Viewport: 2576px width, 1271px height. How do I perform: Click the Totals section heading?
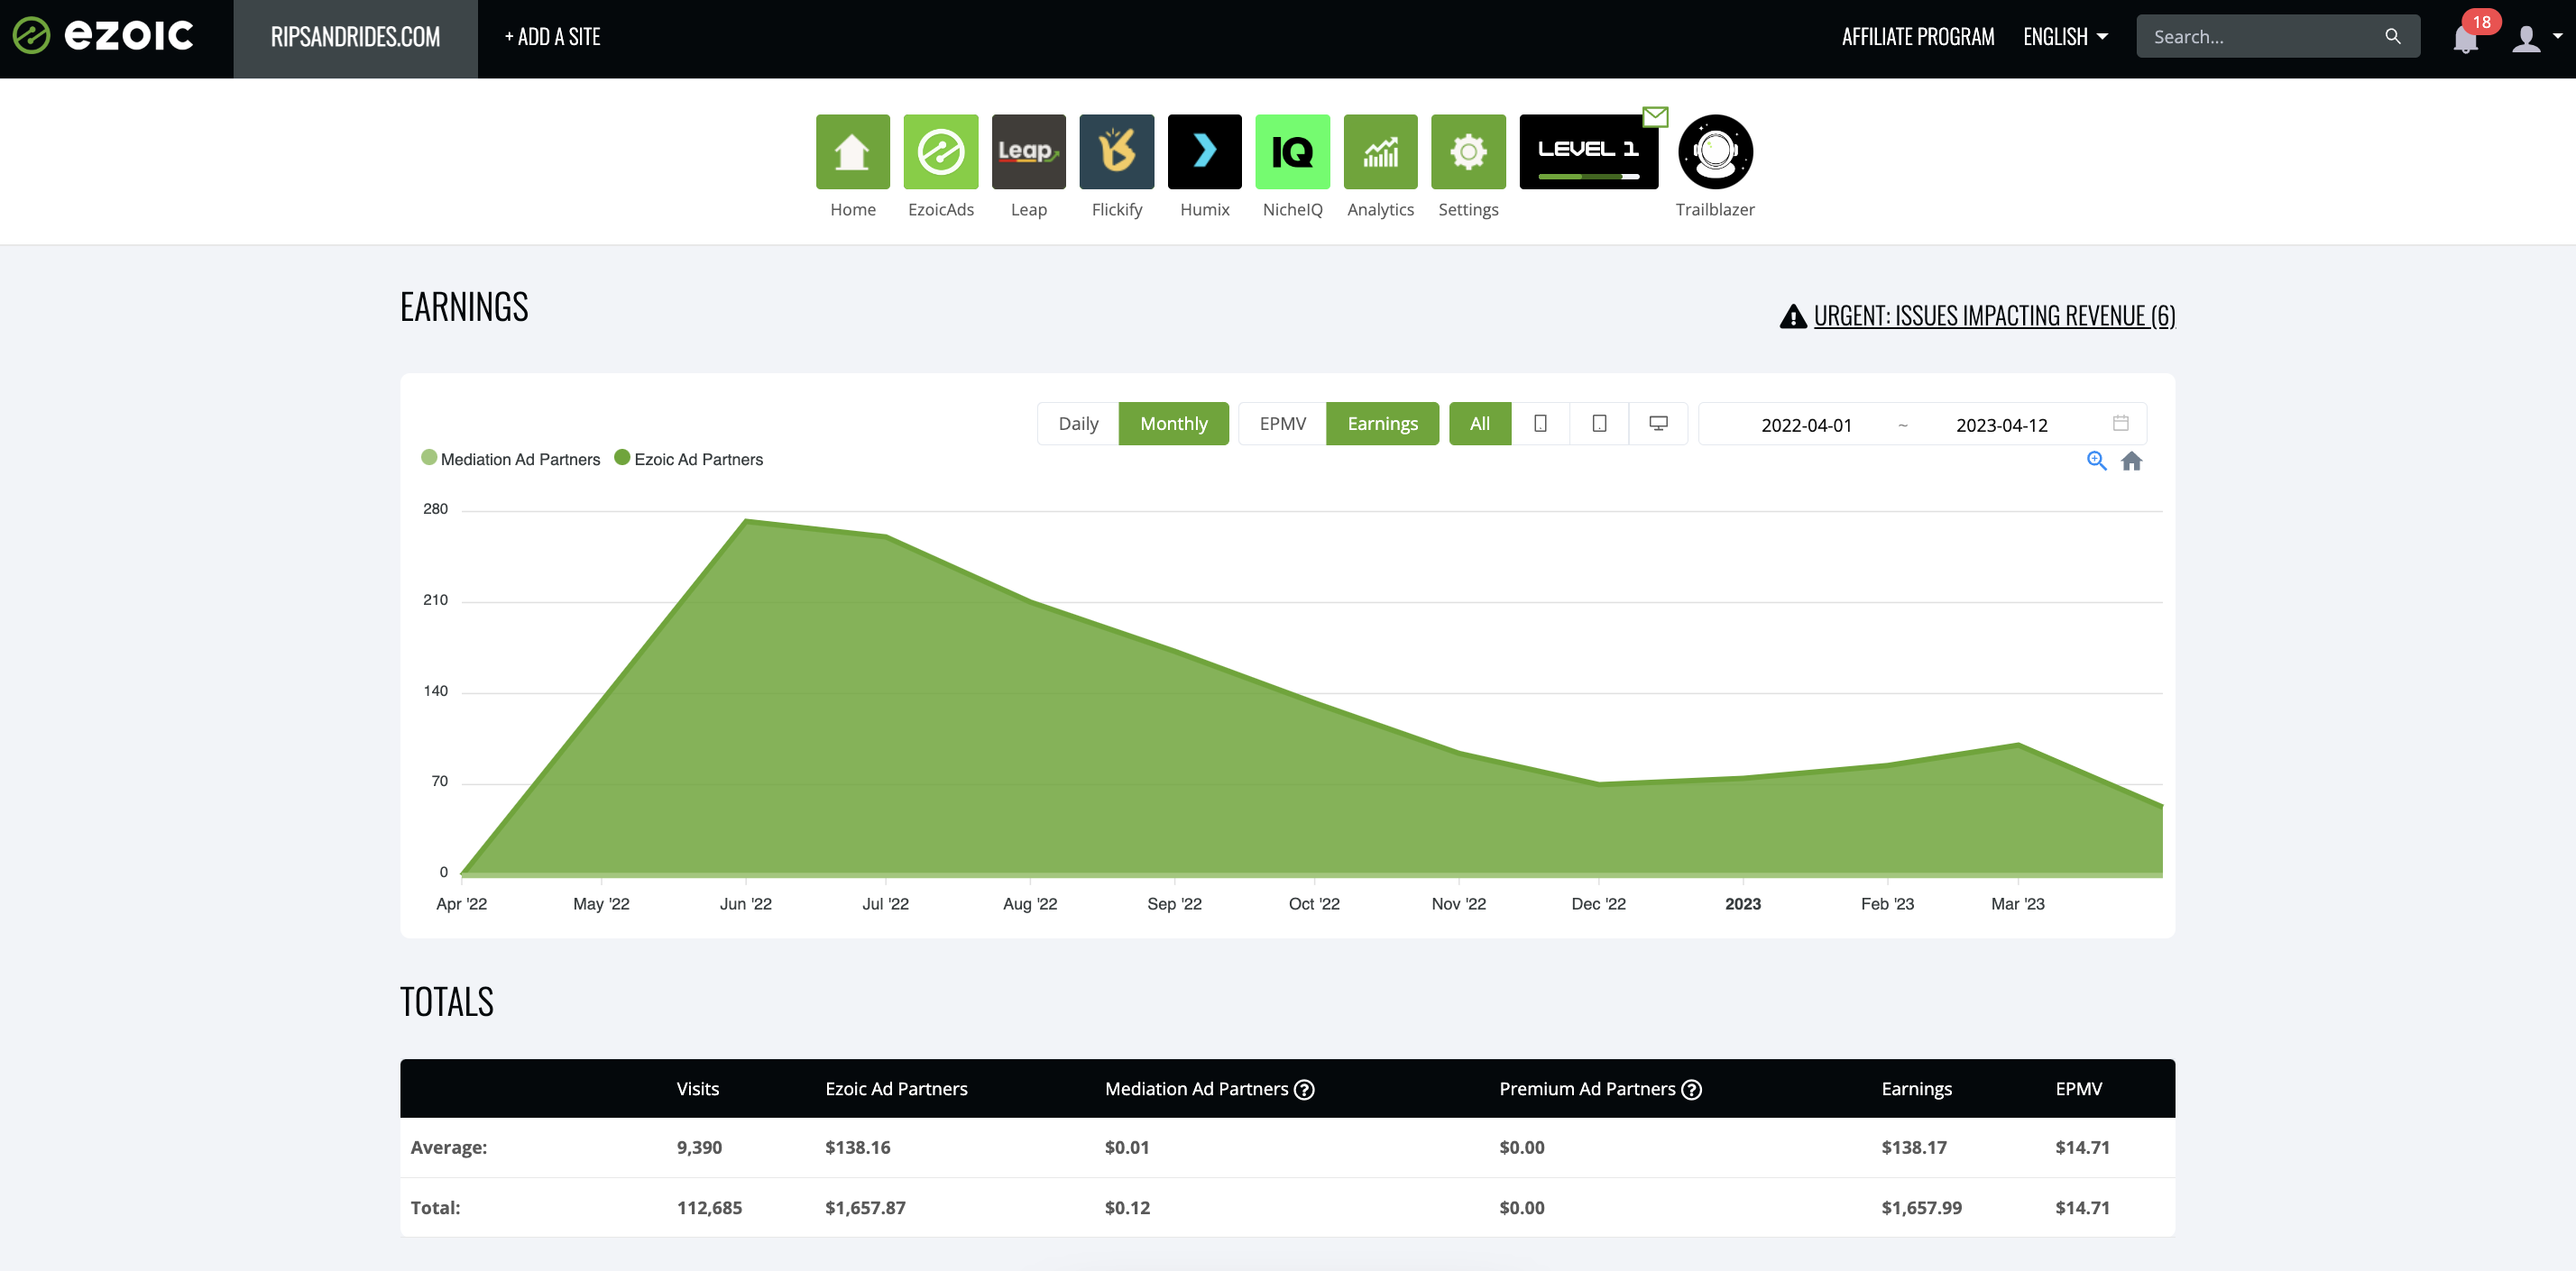[x=446, y=1002]
